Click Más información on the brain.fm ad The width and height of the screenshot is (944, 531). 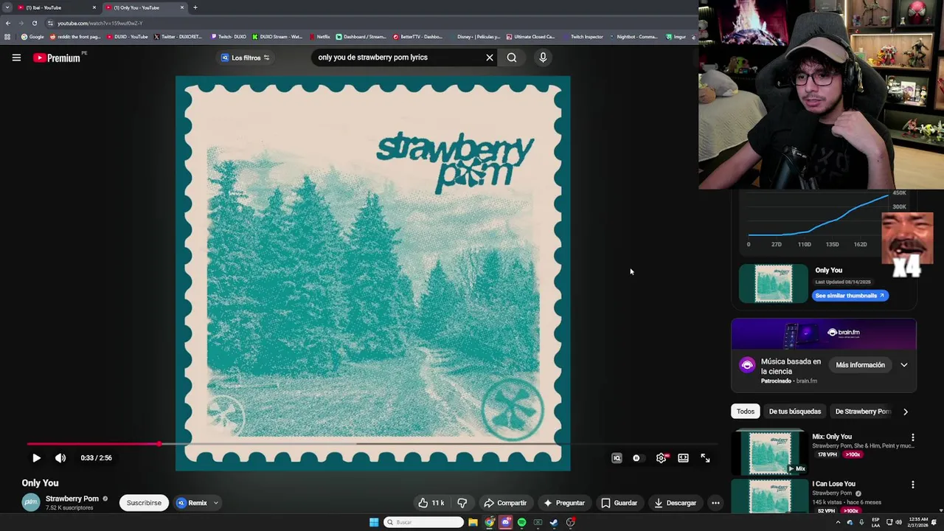tap(860, 365)
